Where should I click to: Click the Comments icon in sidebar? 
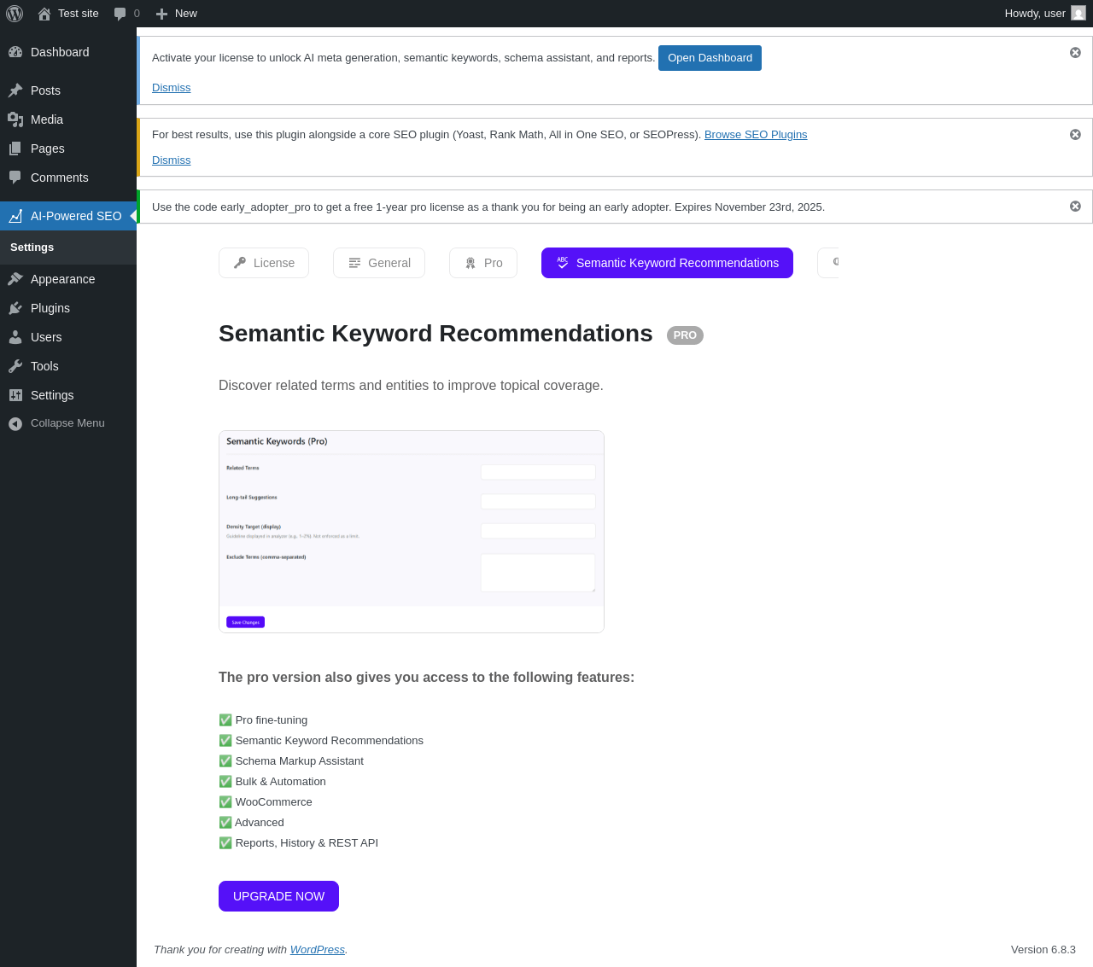coord(15,178)
